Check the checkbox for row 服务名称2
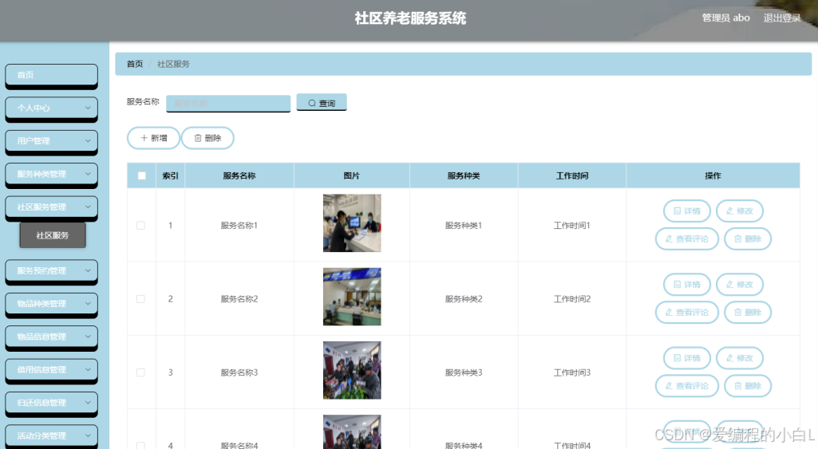Image resolution: width=818 pixels, height=449 pixels. [x=140, y=299]
